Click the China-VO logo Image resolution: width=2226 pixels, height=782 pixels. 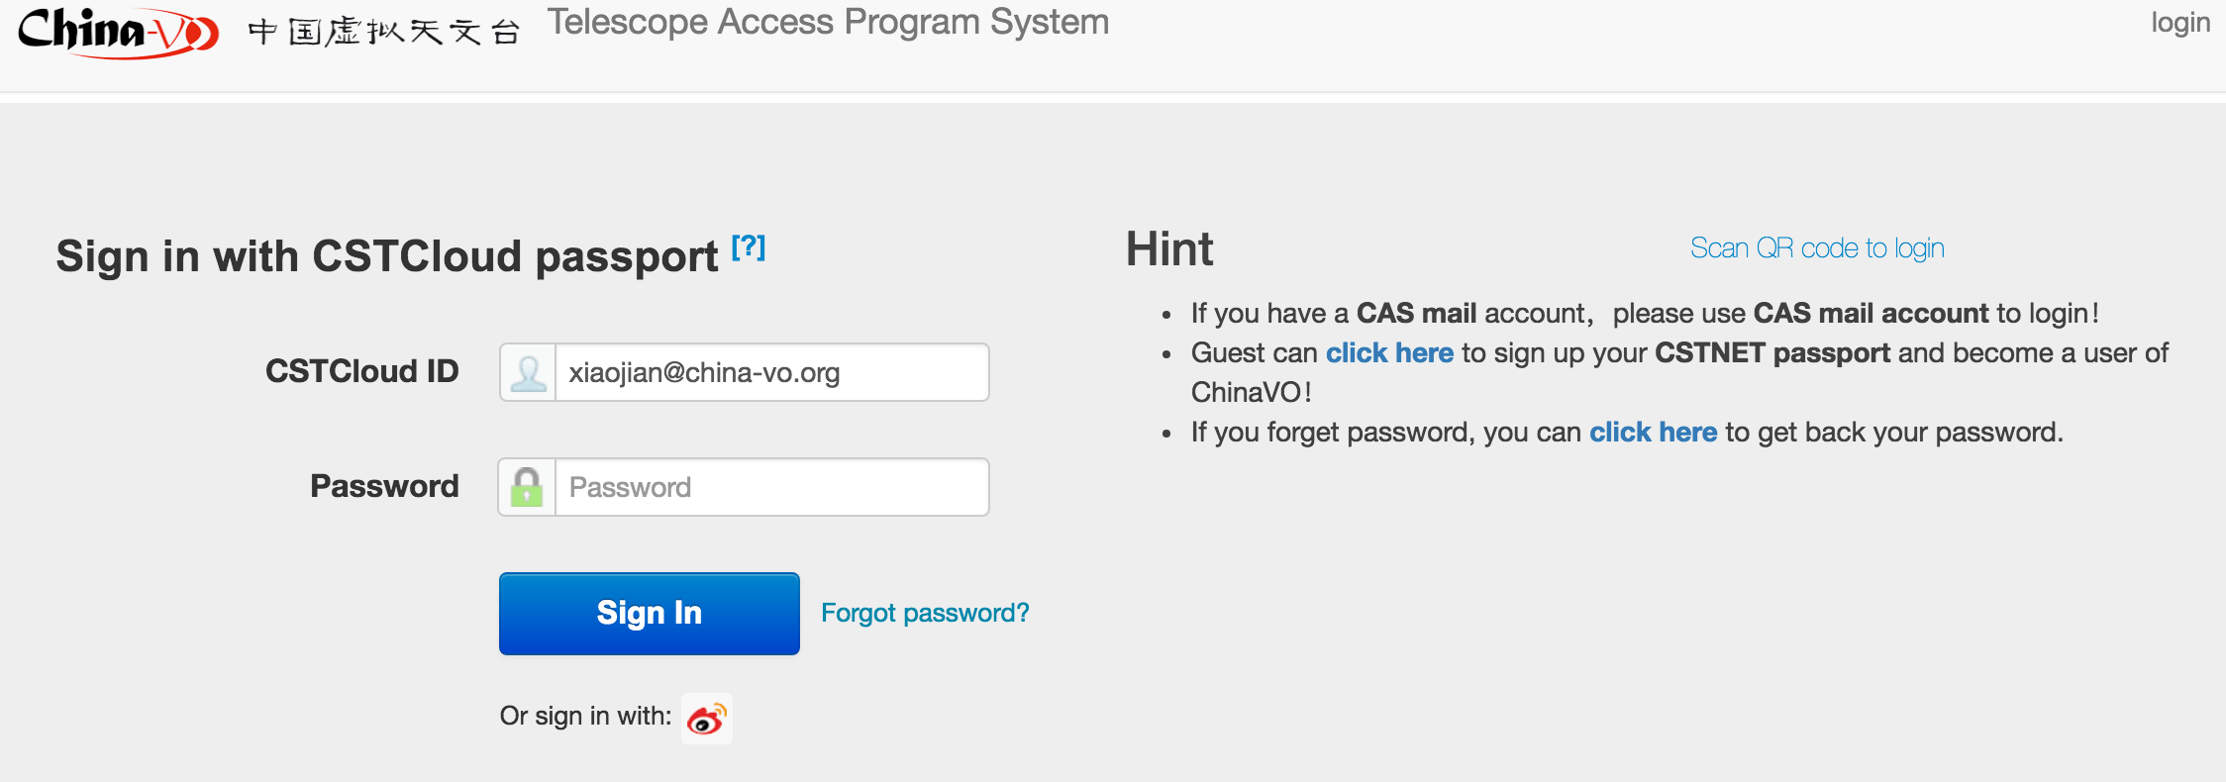point(119,32)
